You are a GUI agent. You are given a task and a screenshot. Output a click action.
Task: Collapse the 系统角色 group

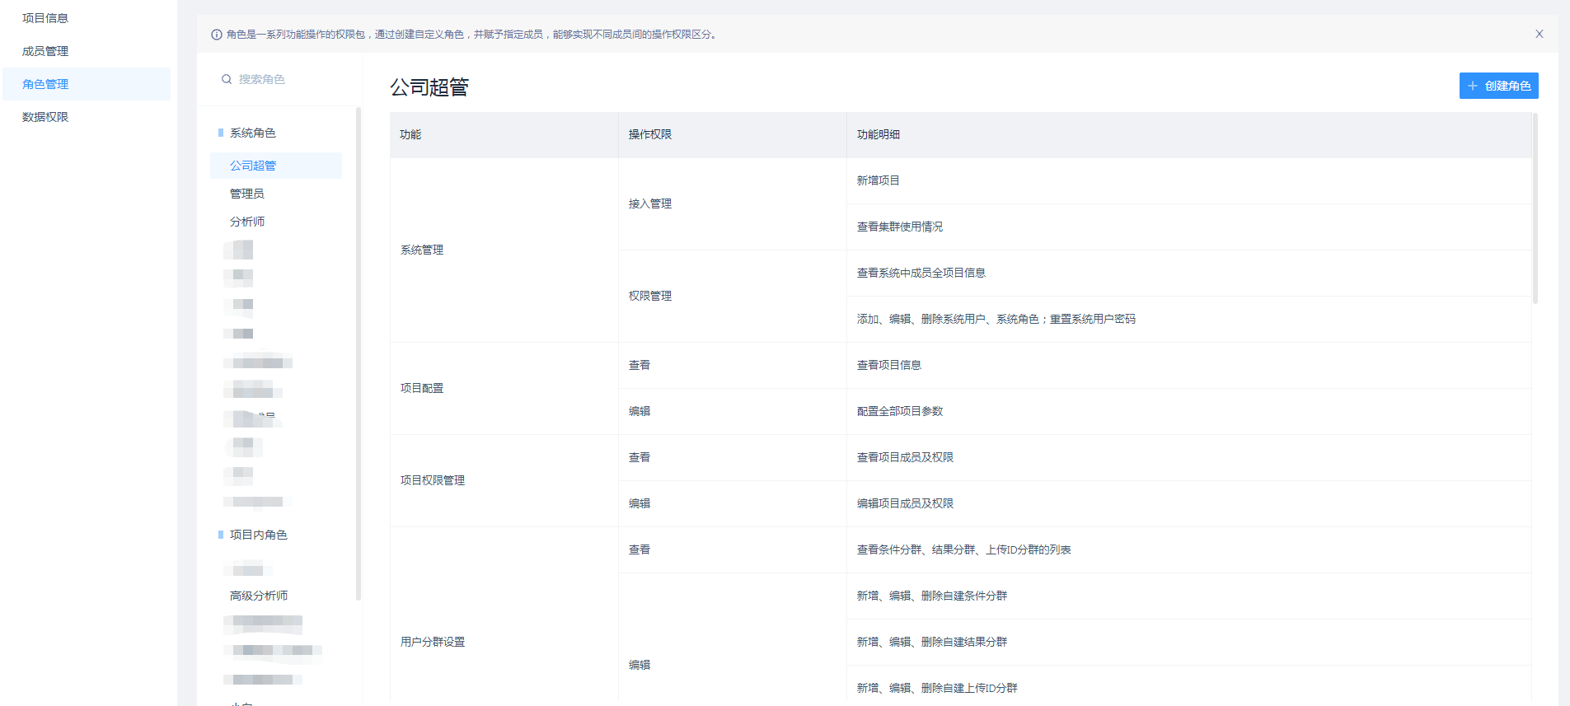coord(252,133)
